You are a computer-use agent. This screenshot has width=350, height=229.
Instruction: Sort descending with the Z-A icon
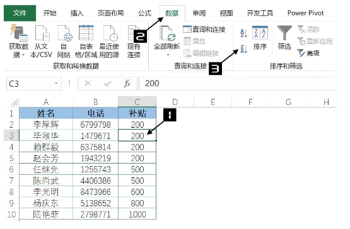coord(243,49)
